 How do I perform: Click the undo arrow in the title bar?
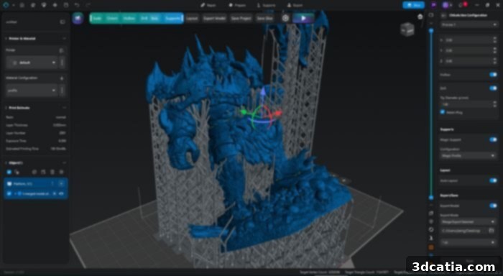point(77,5)
